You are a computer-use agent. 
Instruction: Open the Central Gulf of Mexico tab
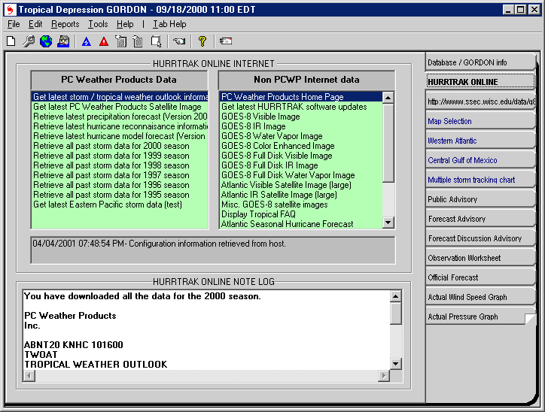pos(481,160)
